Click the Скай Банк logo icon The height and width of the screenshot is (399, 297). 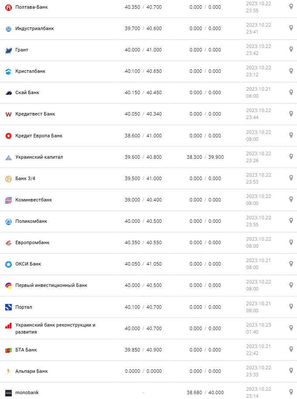click(8, 93)
